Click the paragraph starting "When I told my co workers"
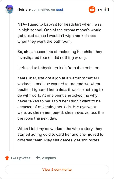 60,134
